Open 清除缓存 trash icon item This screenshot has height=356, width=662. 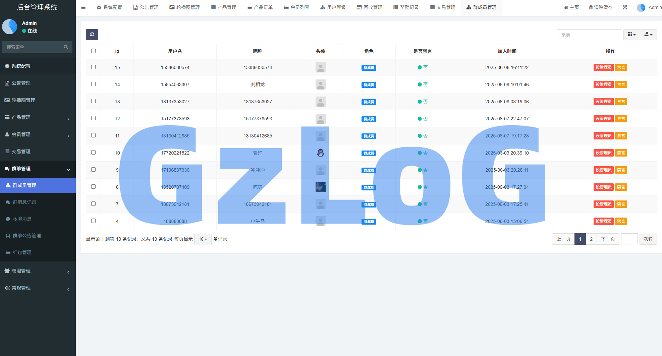pyautogui.click(x=601, y=7)
